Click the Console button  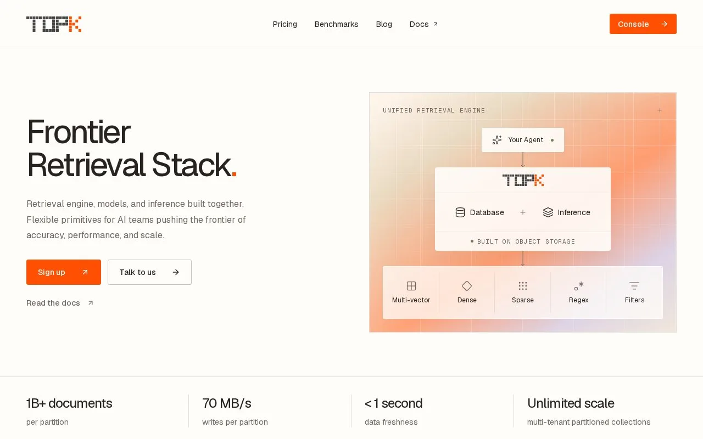point(643,24)
